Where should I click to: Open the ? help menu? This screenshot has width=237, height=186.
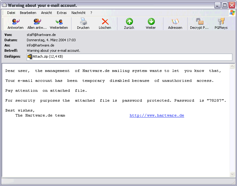click(x=91, y=13)
